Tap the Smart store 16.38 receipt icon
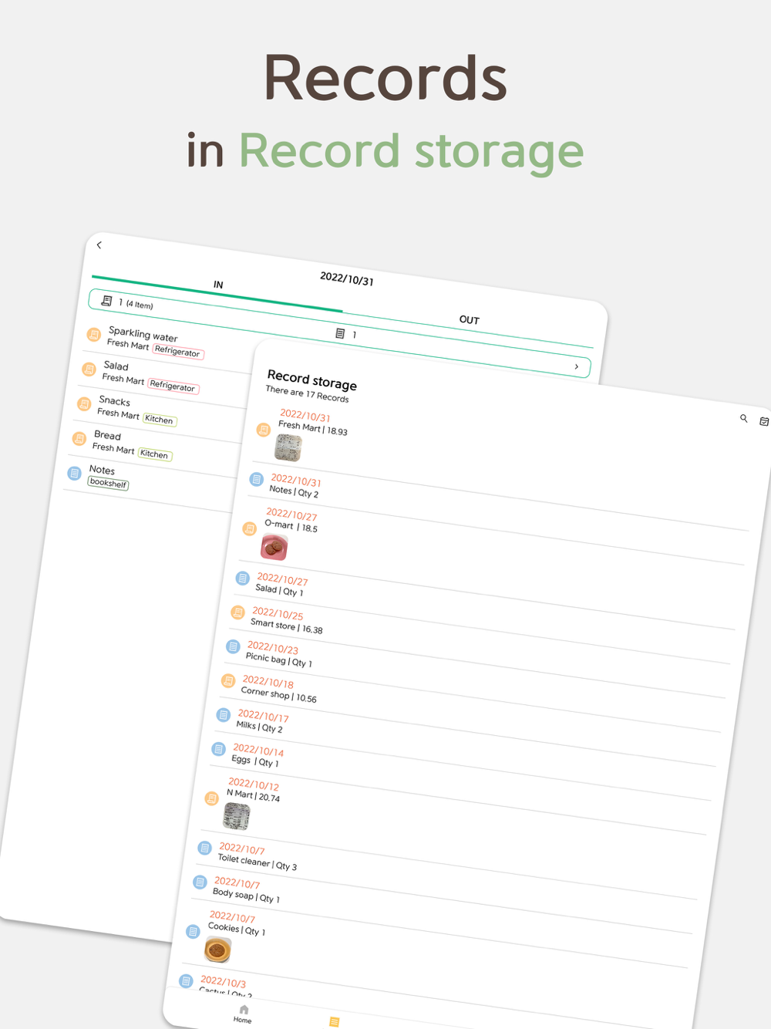The image size is (771, 1029). 237,612
